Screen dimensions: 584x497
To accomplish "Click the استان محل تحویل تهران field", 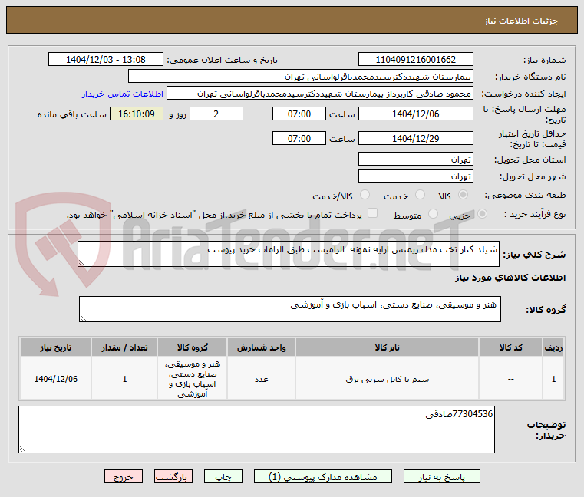I will tap(416, 160).
